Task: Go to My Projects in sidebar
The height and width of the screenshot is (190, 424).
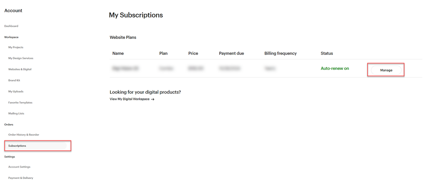Action: coord(16,47)
